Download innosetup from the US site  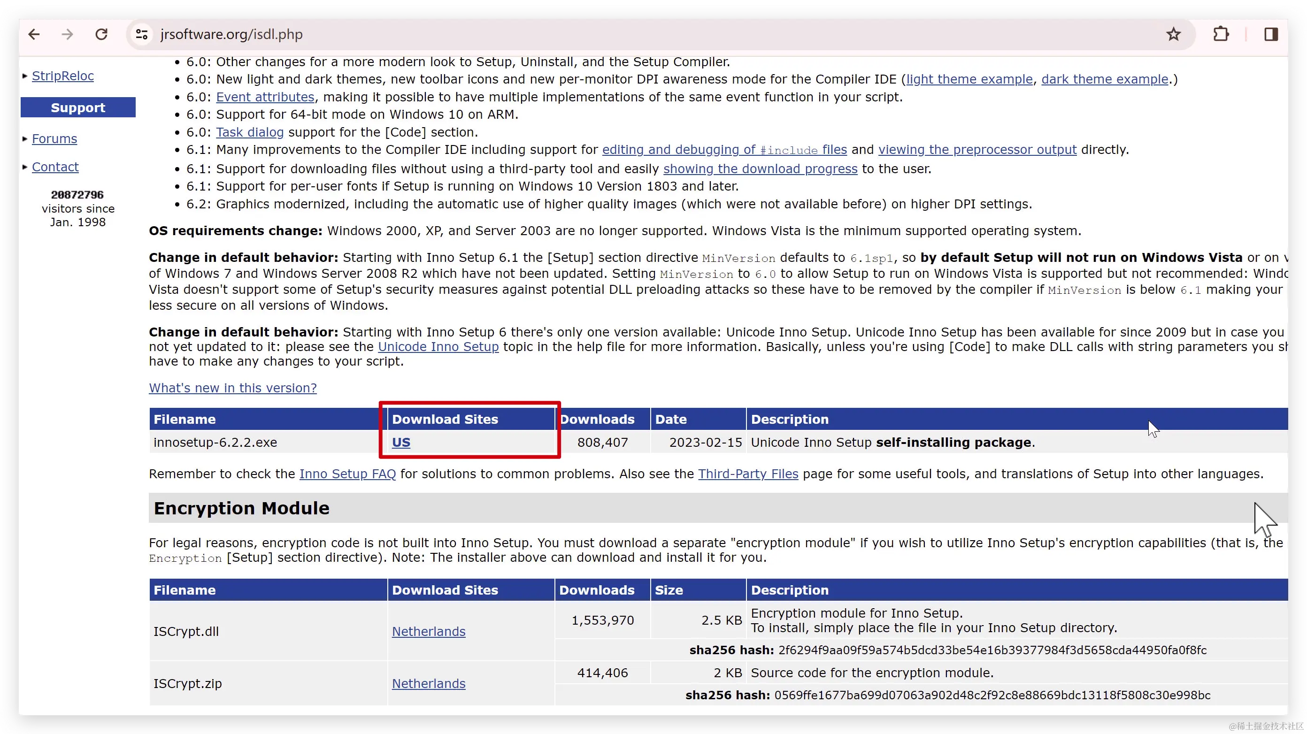401,443
